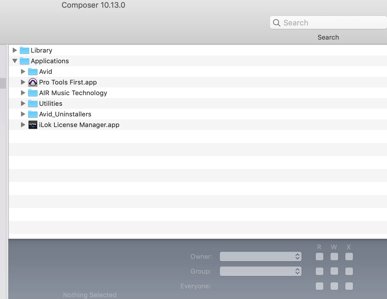Screen dimensions: 387x299
Task: Collapse the Applications folder
Action: [15, 61]
